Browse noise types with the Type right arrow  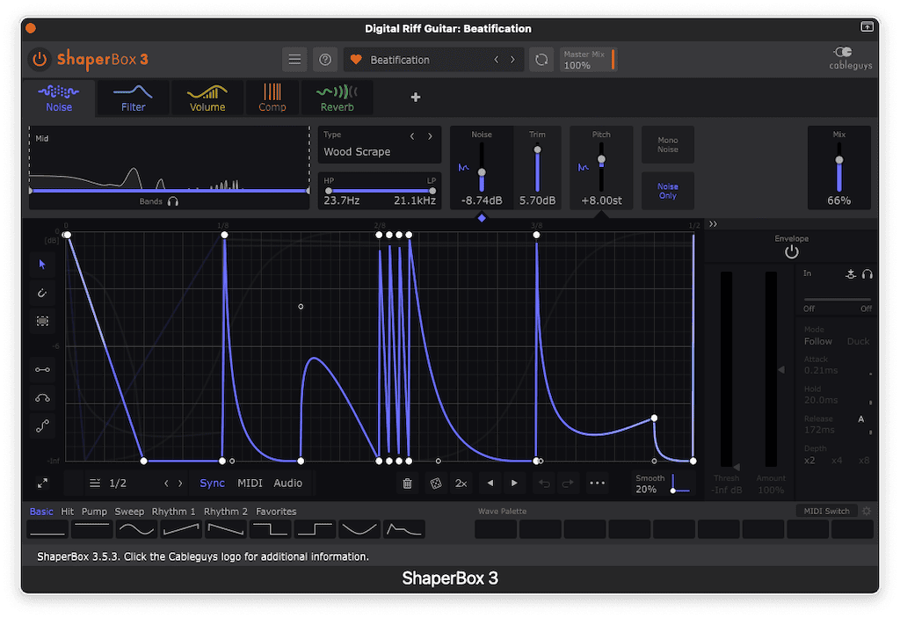[428, 137]
